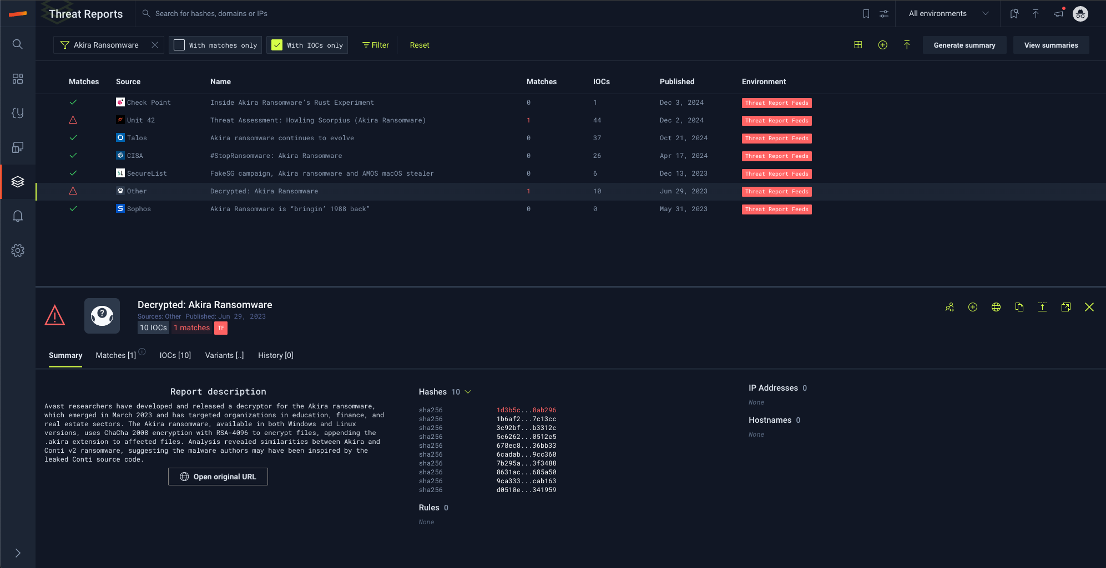The image size is (1106, 568).
Task: Click the bookmark icon beside the search bar
Action: tap(866, 14)
